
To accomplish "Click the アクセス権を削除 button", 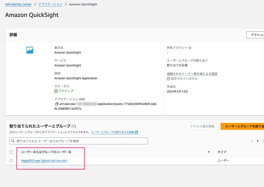I will point(203,127).
